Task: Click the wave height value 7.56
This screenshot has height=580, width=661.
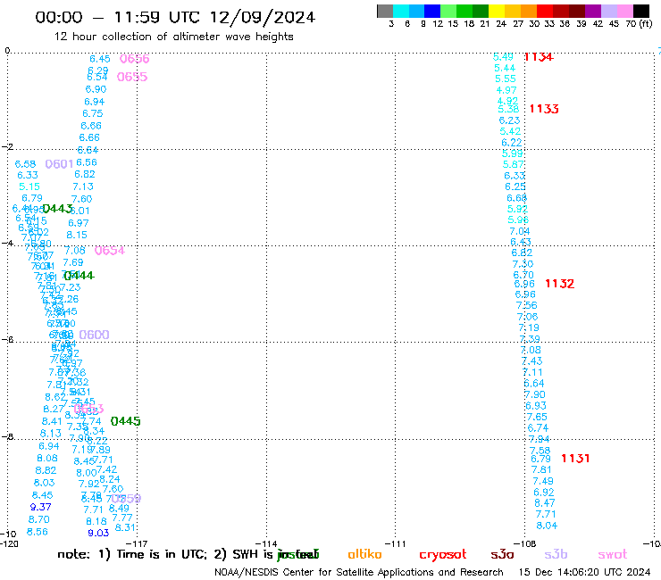Action: pos(526,305)
